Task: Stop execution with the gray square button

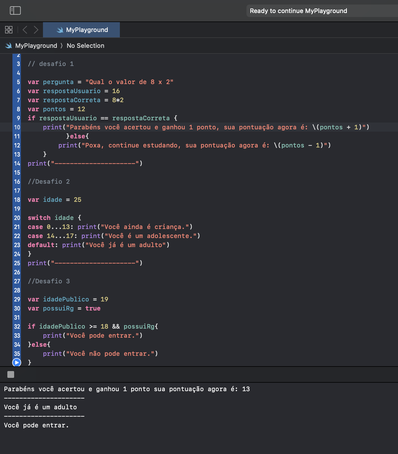Action: 11,374
